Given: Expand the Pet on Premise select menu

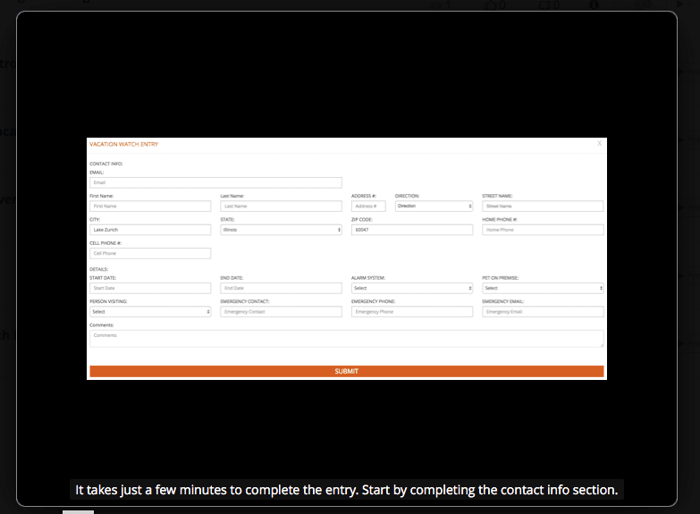Looking at the screenshot, I should [x=543, y=288].
